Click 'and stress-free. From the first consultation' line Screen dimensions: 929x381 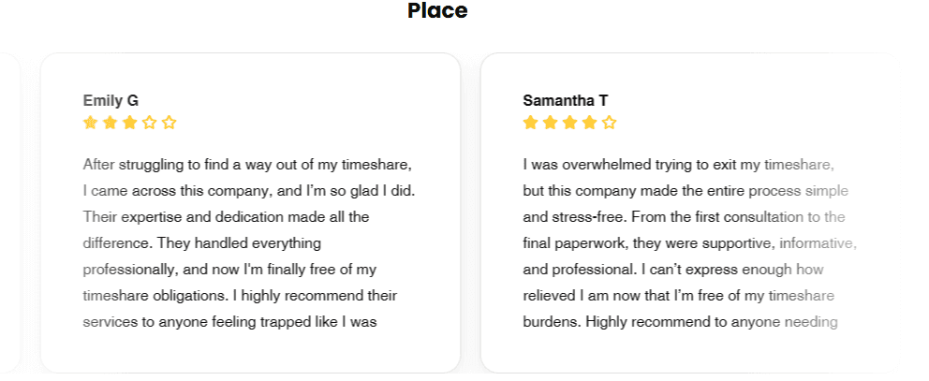(684, 217)
